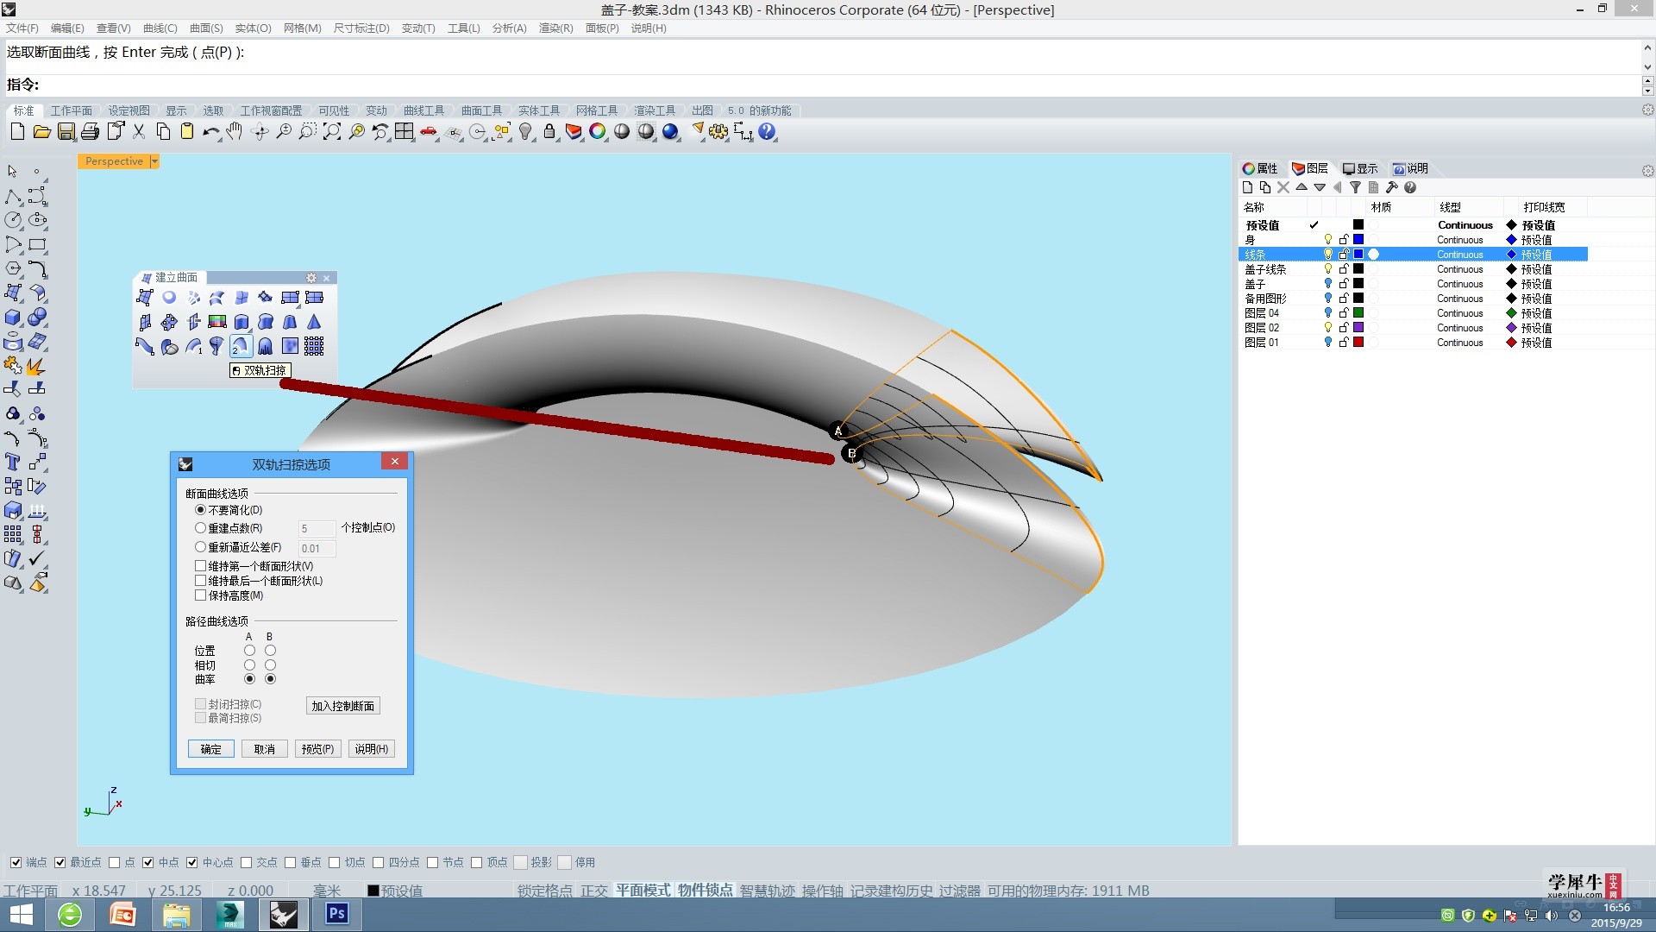
Task: Open print width 预设值 for layer 图层 04
Action: 1536,312
